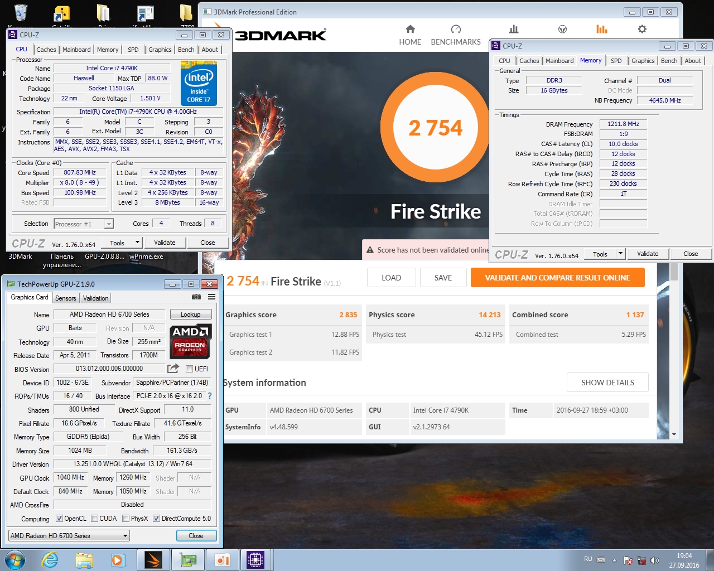Click the 3DMark scrollbar down arrow
This screenshot has height=571, width=714.
tap(674, 434)
